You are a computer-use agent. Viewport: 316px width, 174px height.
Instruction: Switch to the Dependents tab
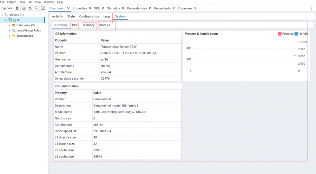162,8
